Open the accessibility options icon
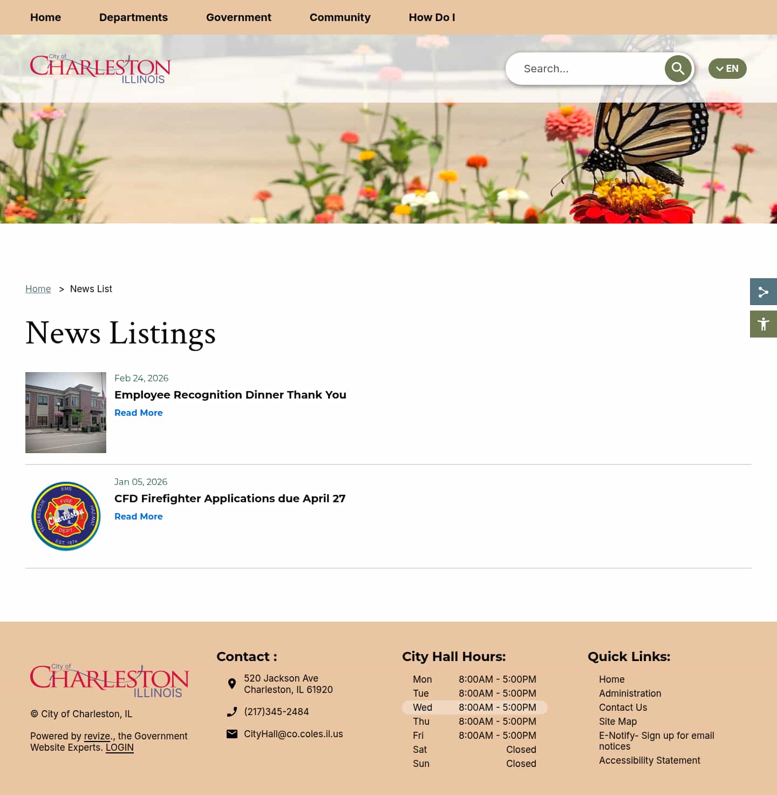Viewport: 777px width, 795px height. point(763,324)
